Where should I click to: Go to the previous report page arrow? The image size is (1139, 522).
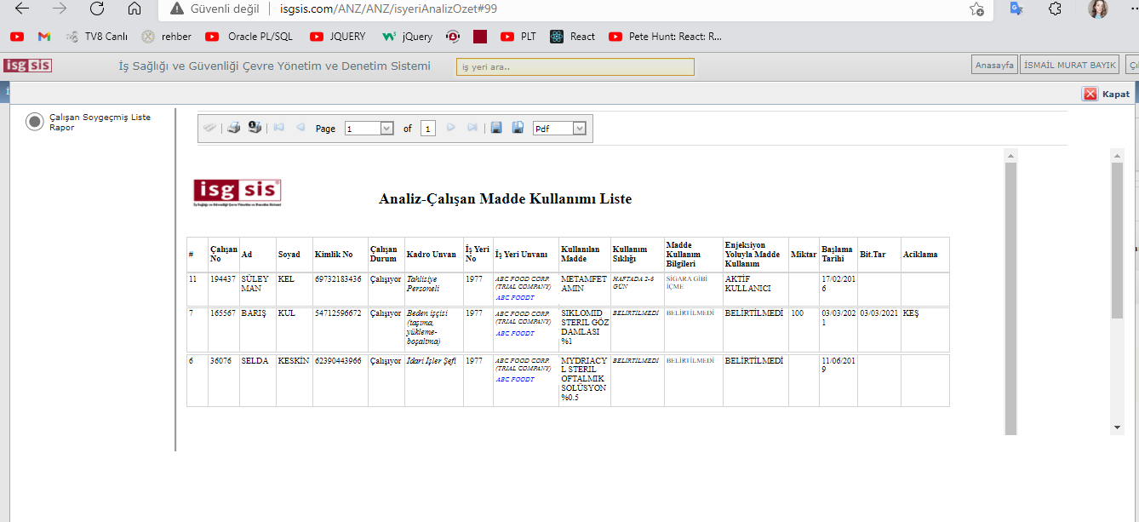click(300, 128)
